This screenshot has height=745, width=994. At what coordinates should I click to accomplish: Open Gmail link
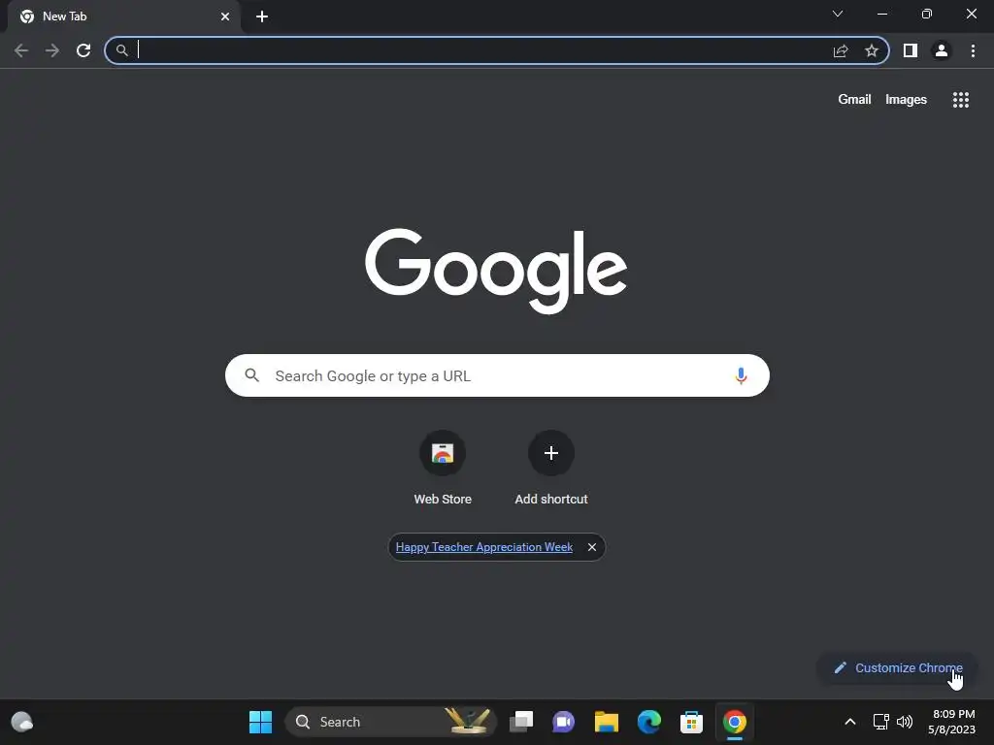coord(854,100)
